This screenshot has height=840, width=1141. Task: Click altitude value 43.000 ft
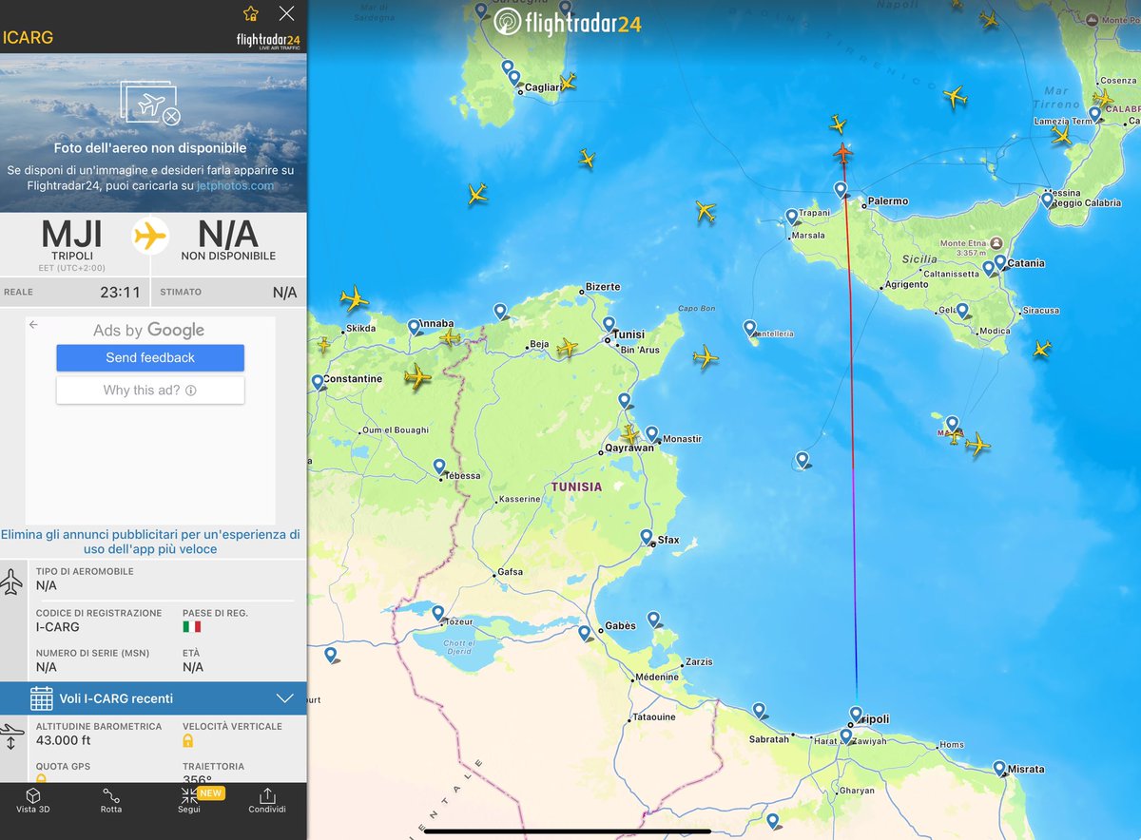[x=64, y=740]
